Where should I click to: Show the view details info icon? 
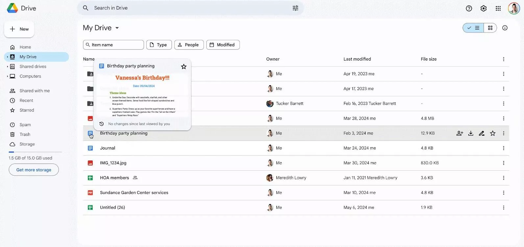pyautogui.click(x=505, y=28)
